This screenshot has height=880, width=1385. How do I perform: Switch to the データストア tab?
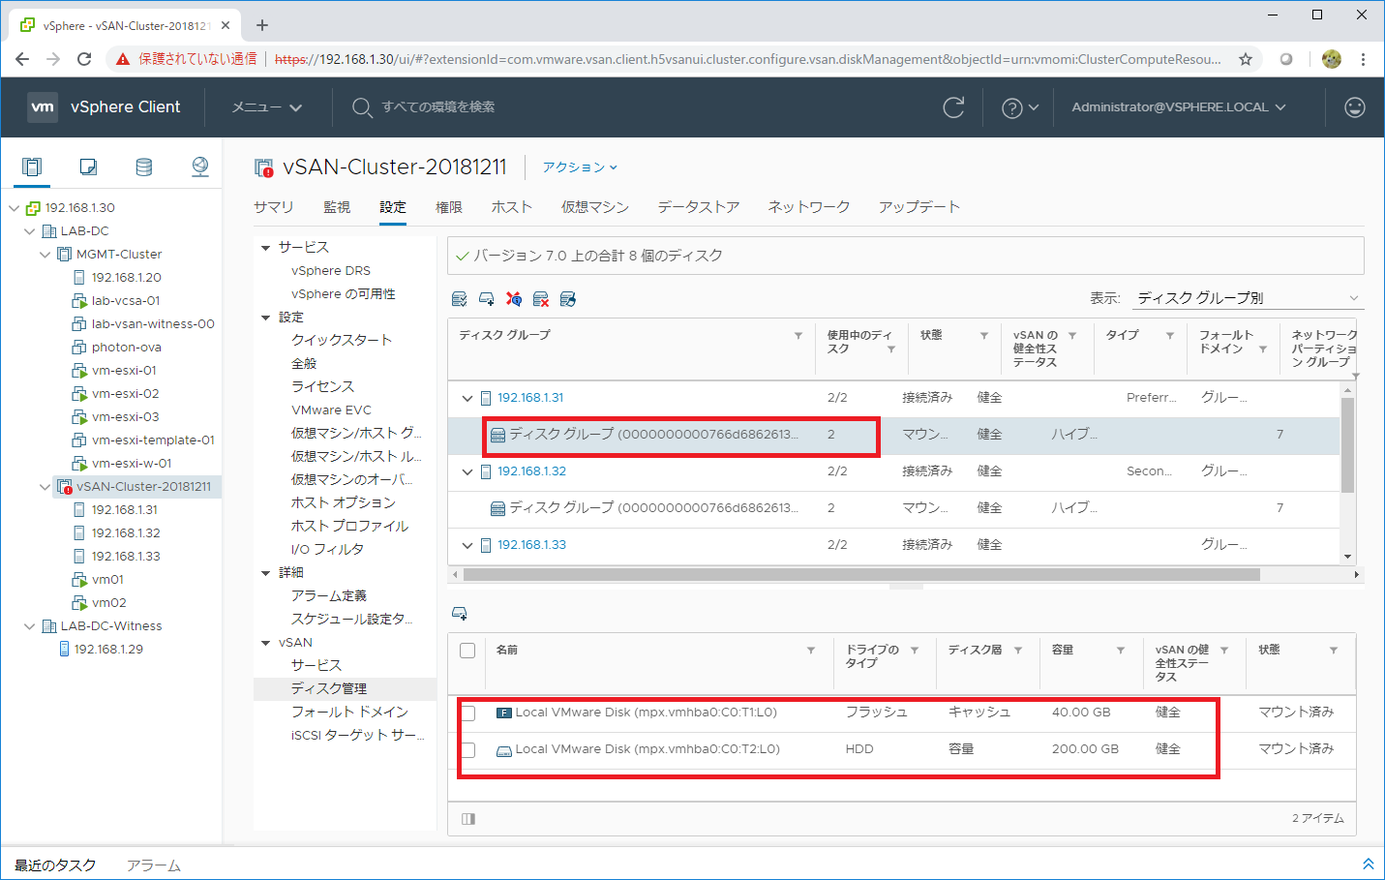pyautogui.click(x=699, y=207)
